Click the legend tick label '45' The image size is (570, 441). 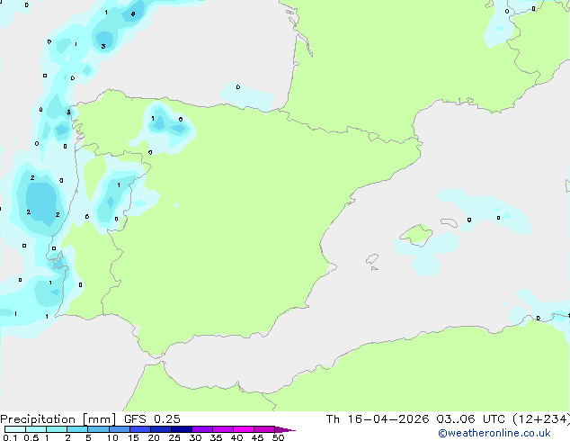[x=257, y=437]
